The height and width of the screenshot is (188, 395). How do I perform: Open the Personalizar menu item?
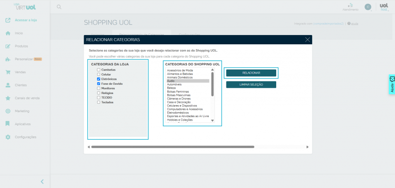24,59
